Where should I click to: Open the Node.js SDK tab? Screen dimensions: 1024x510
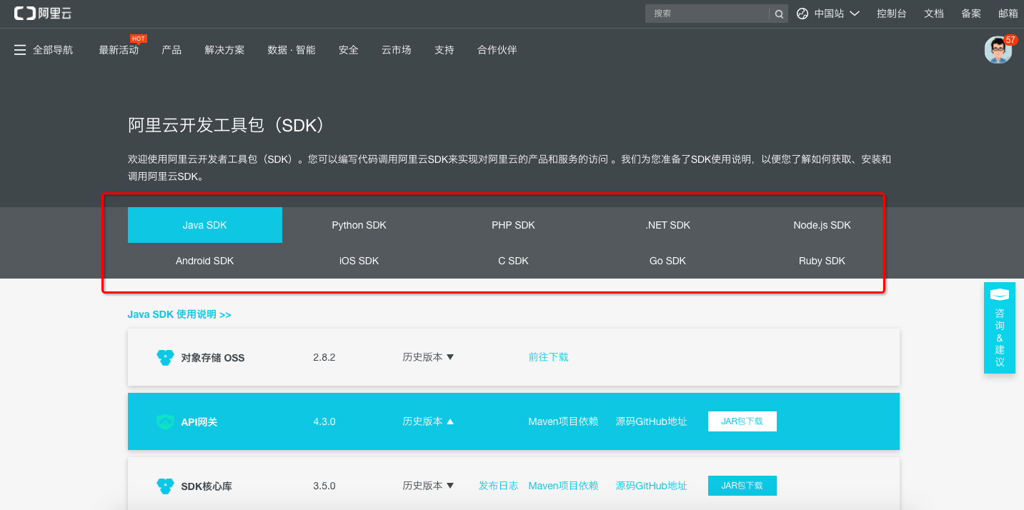(x=822, y=225)
